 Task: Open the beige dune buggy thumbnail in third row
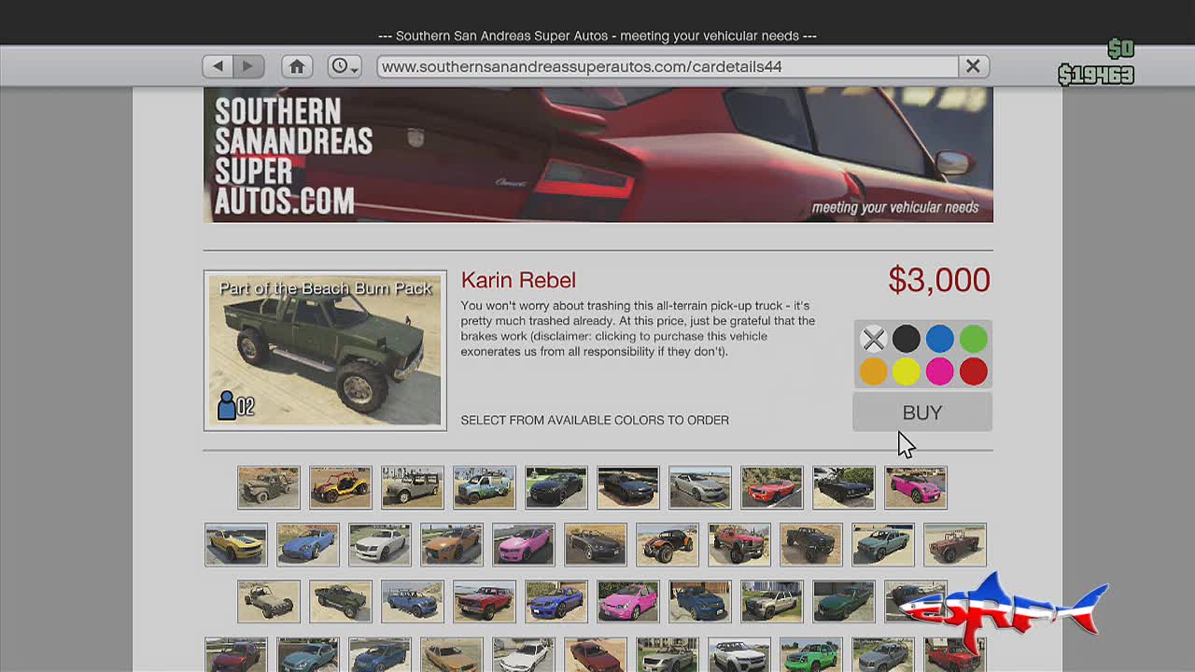pyautogui.click(x=269, y=602)
